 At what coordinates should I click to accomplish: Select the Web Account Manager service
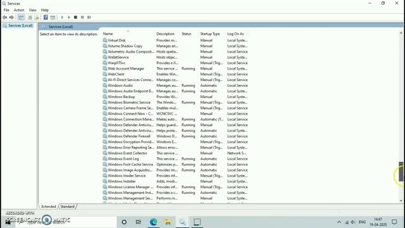[175, 68]
